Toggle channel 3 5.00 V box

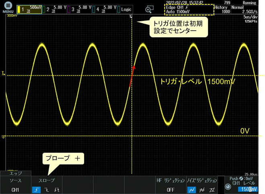click(x=79, y=10)
